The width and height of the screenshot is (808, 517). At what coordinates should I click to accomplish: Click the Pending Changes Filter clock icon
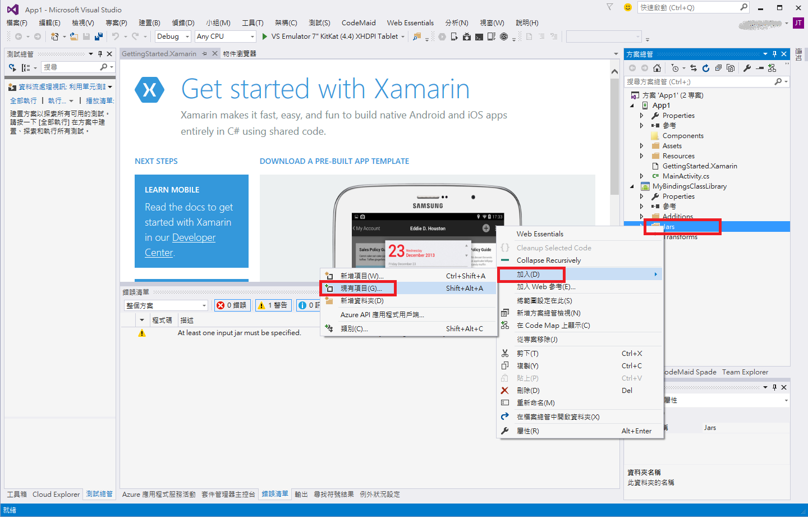[675, 68]
